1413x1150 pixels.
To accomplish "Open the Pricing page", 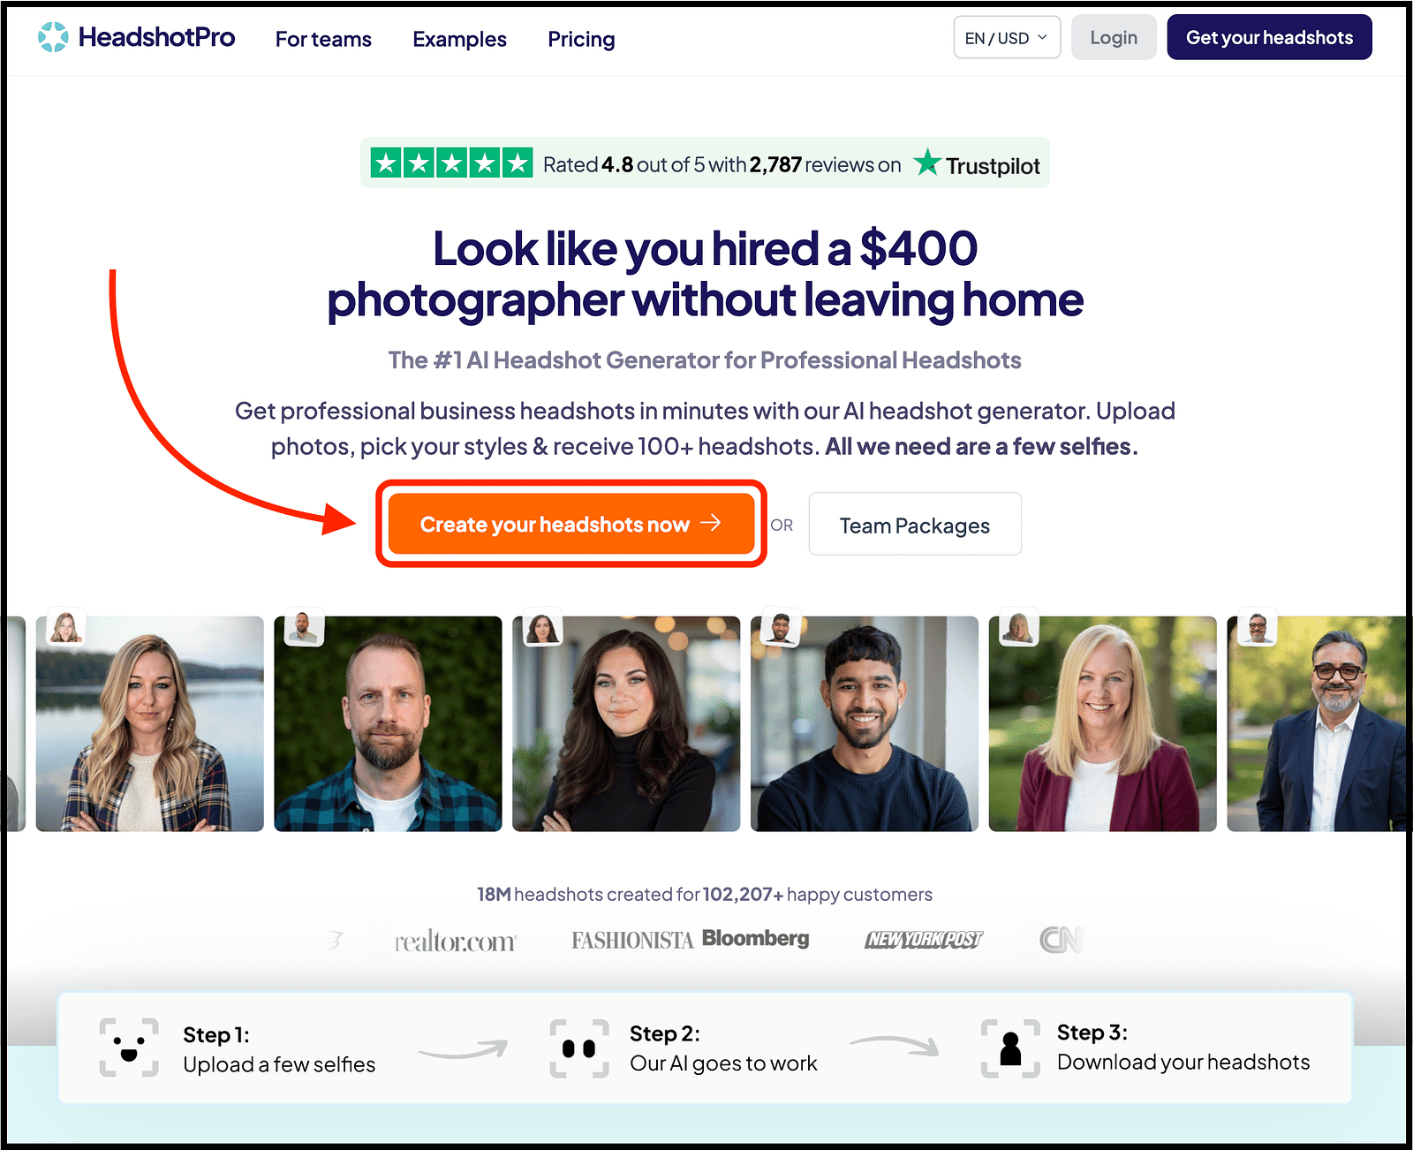I will click(581, 39).
